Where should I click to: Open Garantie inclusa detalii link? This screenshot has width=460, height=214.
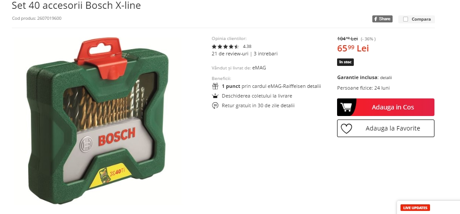(386, 78)
